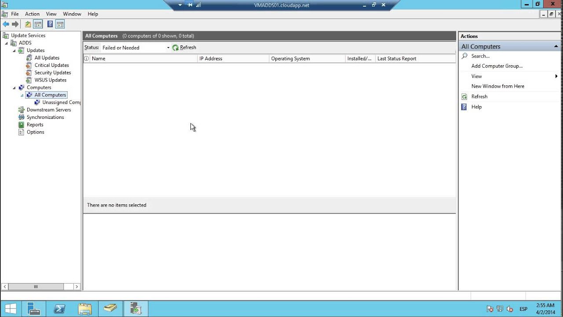Viewport: 563px width, 317px height.
Task: Select Security Updates in tree
Action: (x=53, y=73)
